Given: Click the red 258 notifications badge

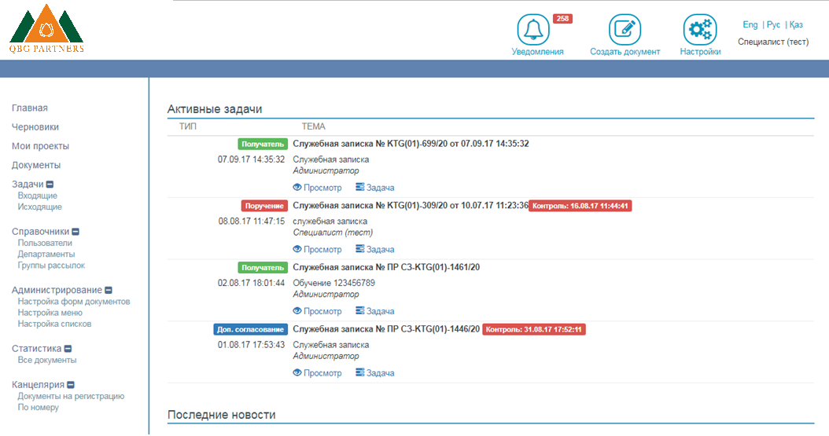Looking at the screenshot, I should 562,18.
